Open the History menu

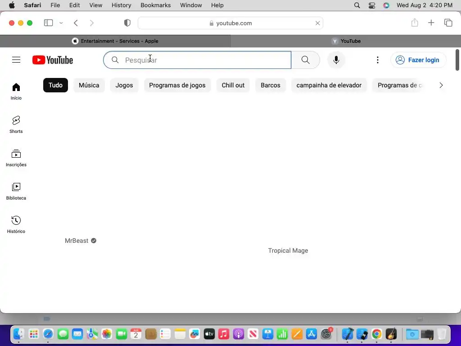tap(121, 5)
